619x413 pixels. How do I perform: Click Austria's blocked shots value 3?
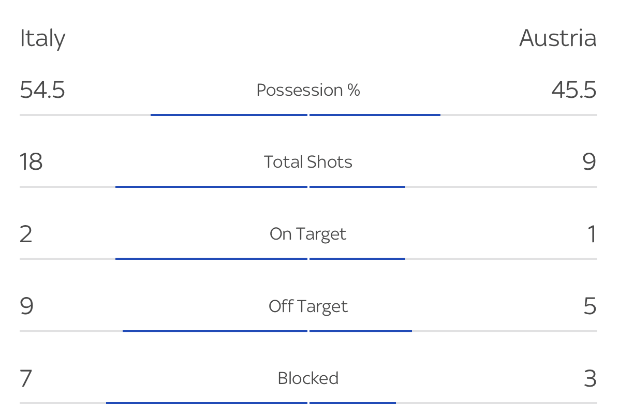589,378
